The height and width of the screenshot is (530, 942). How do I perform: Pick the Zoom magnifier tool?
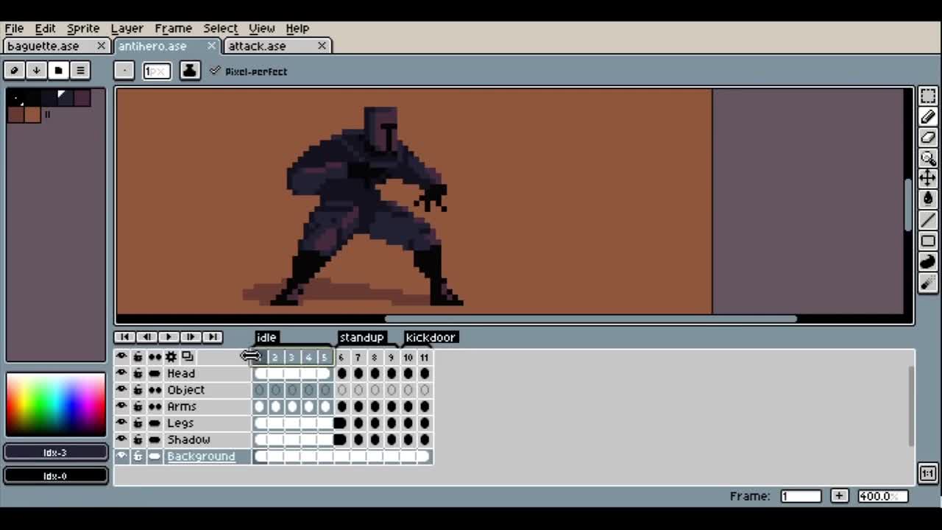click(927, 158)
